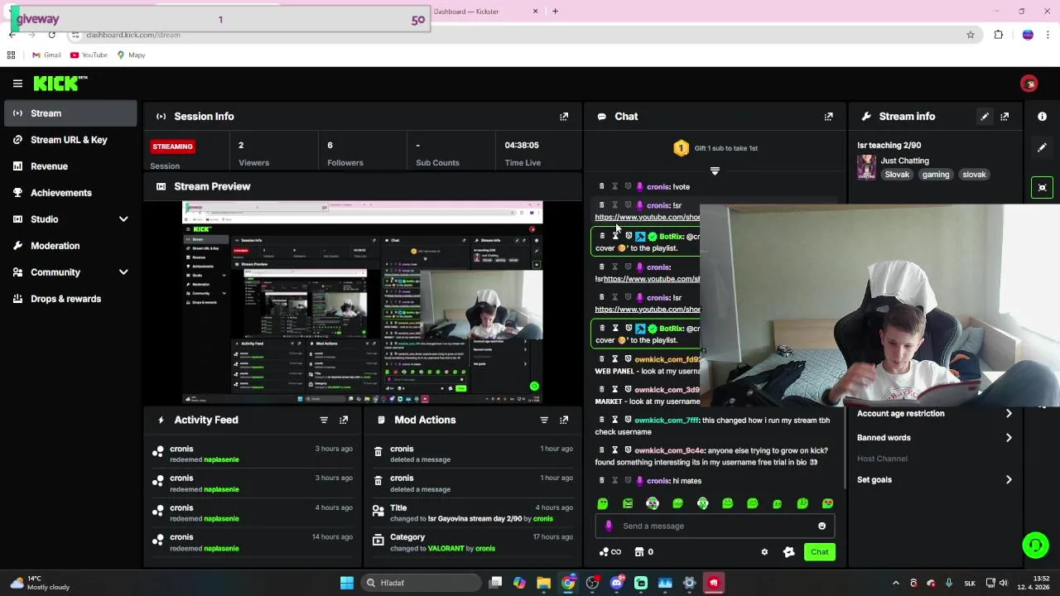The image size is (1060, 596).
Task: Open the emoji picker in chat input
Action: click(x=821, y=526)
